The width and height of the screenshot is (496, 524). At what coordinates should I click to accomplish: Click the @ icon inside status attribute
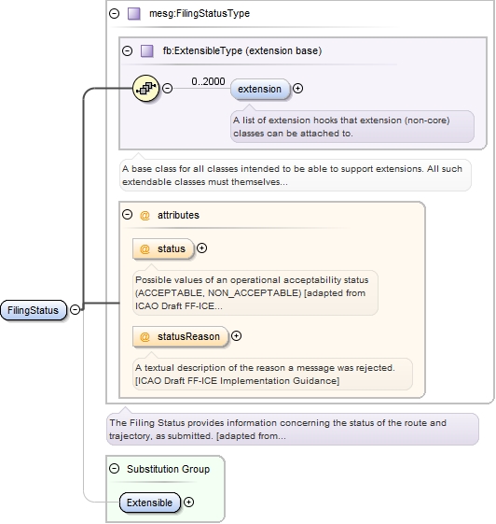tap(145, 249)
